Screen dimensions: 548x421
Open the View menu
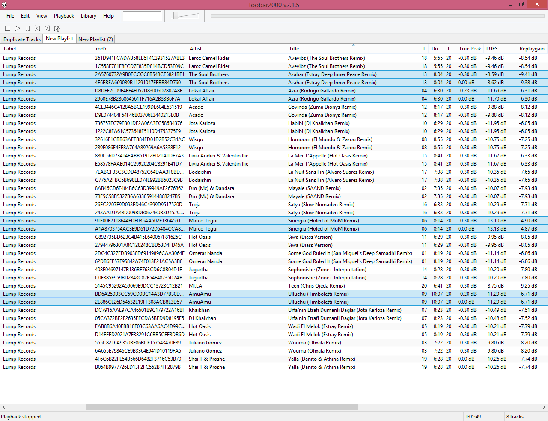pyautogui.click(x=42, y=16)
